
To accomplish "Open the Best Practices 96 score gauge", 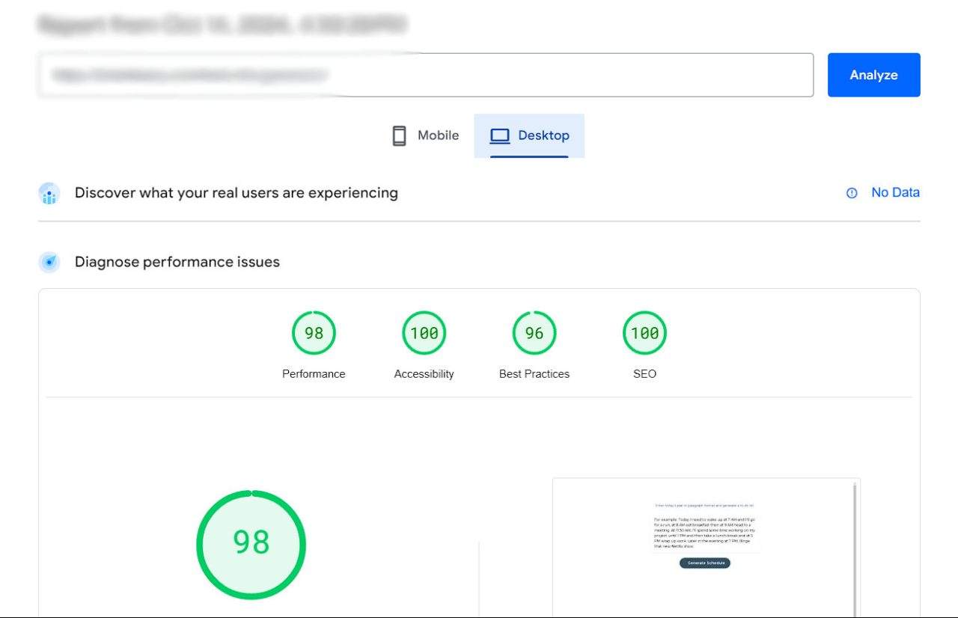I will coord(534,333).
